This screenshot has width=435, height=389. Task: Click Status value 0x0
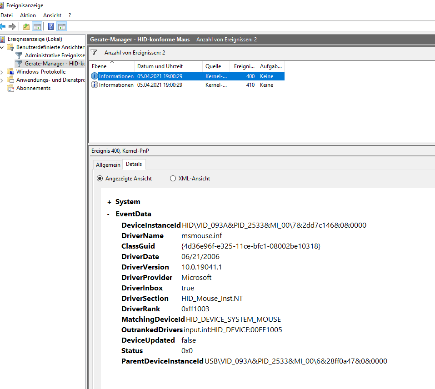(187, 351)
